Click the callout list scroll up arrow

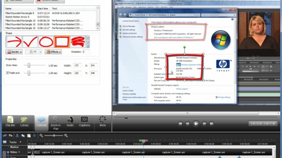(98, 8)
